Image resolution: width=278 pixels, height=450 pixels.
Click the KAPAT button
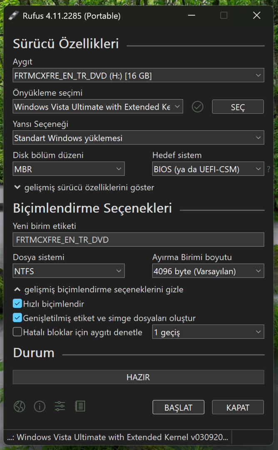[238, 407]
